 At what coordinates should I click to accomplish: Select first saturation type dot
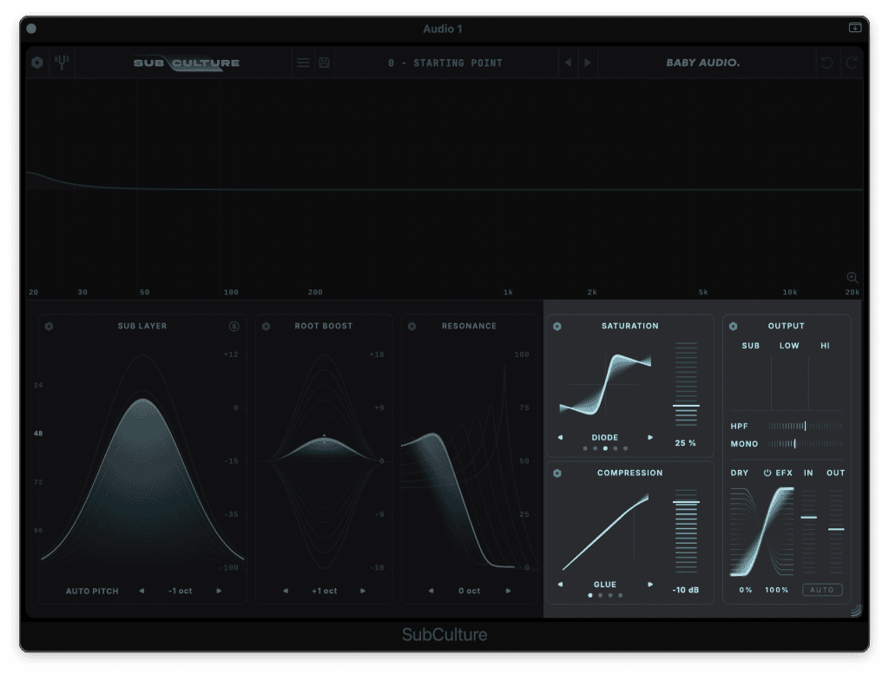coord(585,448)
